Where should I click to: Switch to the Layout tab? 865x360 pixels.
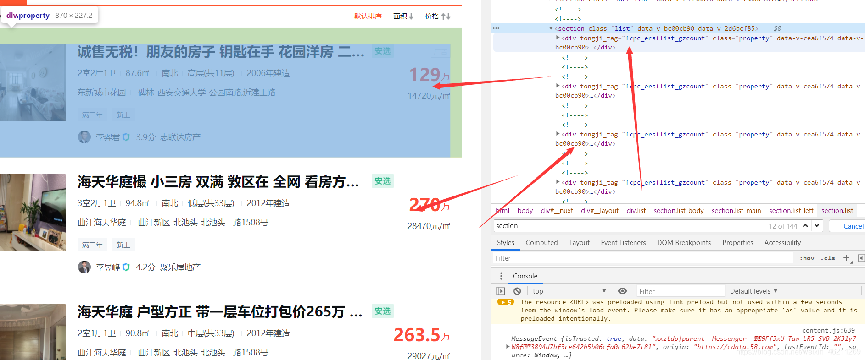click(x=579, y=243)
